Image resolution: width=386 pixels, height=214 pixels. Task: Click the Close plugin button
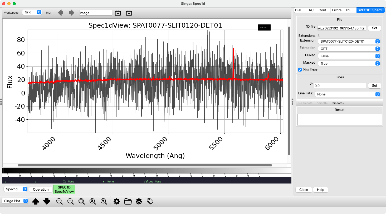[x=304, y=190]
